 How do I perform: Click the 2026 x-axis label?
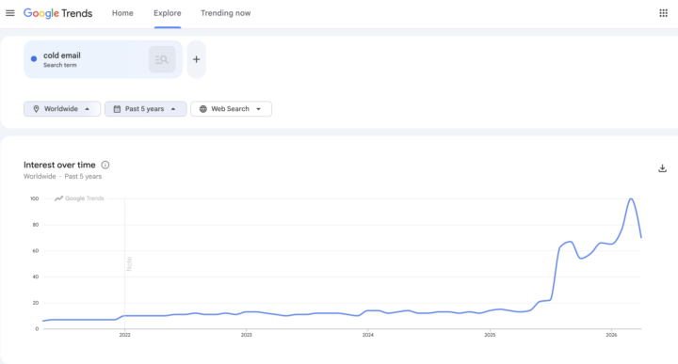pyautogui.click(x=611, y=335)
